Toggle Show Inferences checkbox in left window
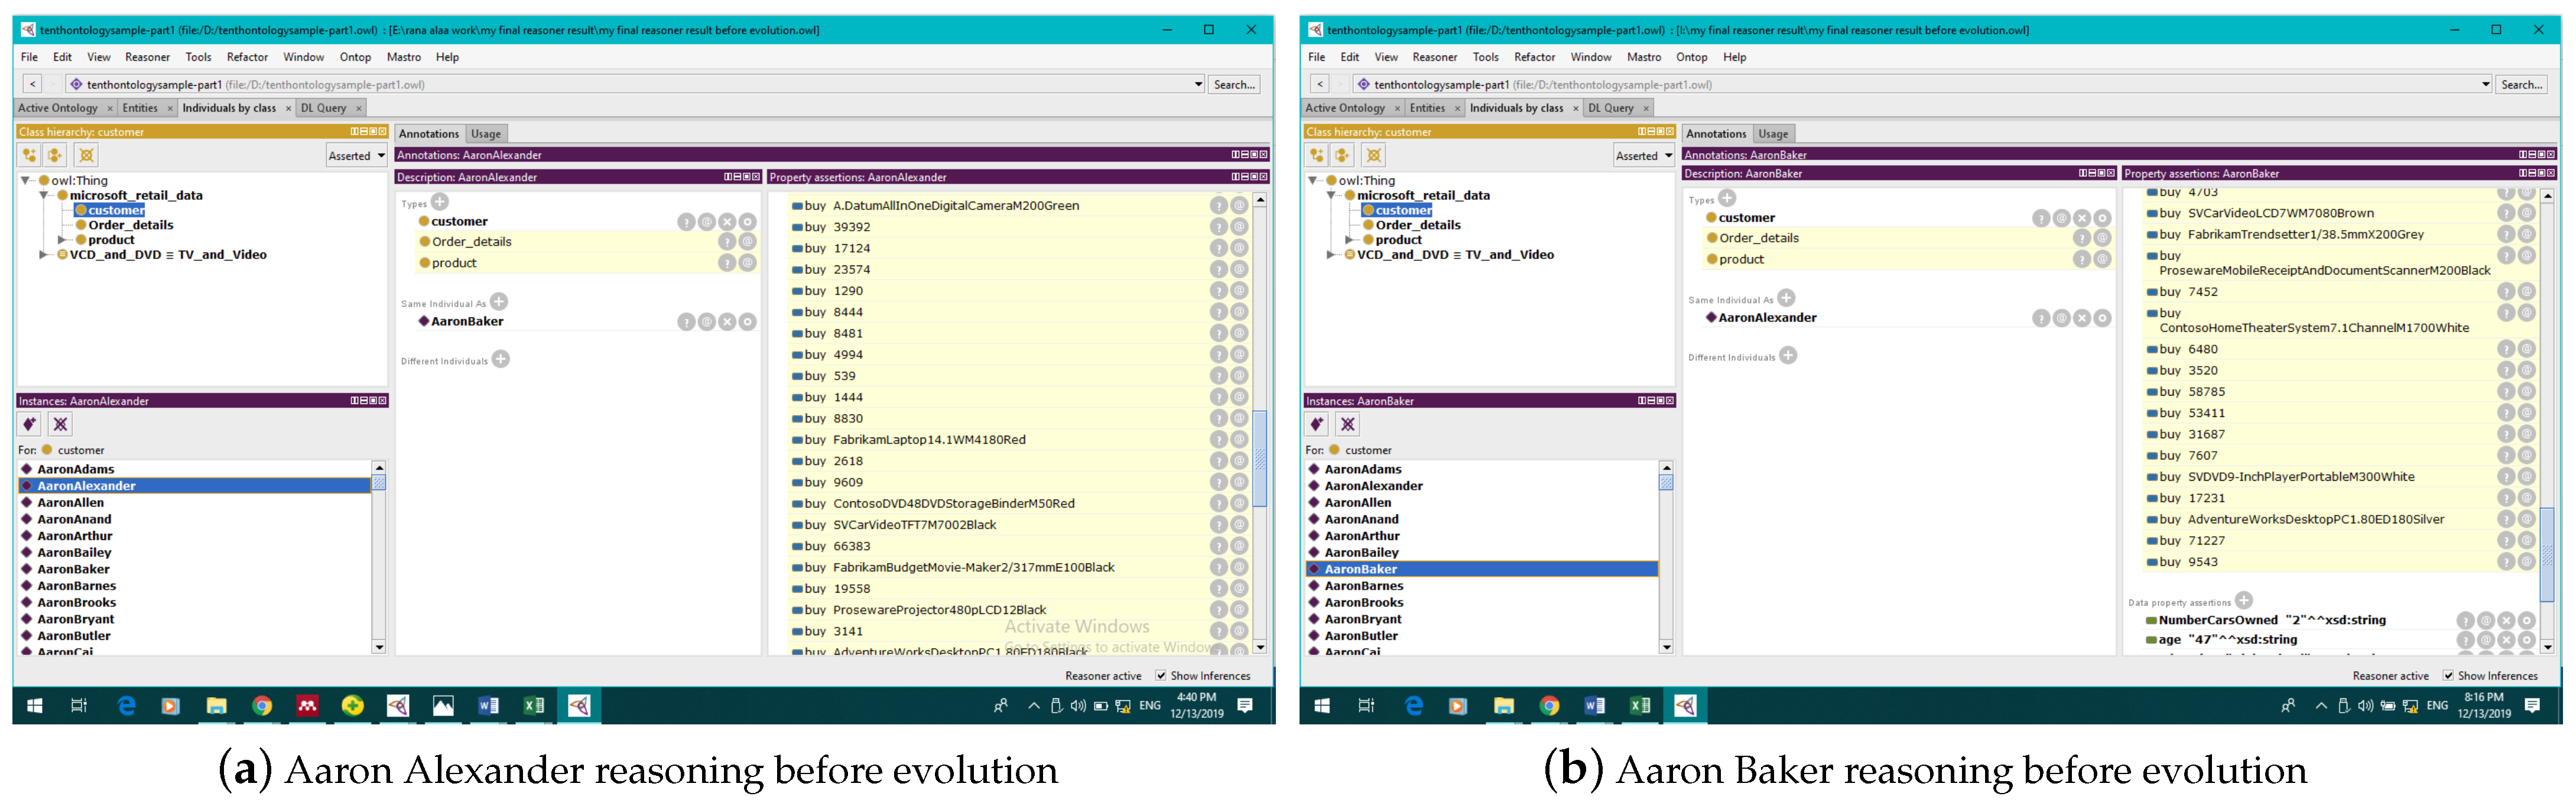The height and width of the screenshot is (806, 2576). click(1161, 676)
